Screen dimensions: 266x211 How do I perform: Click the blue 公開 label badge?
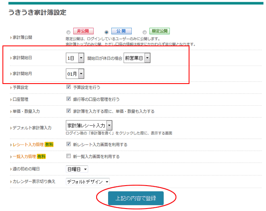coord(121,31)
